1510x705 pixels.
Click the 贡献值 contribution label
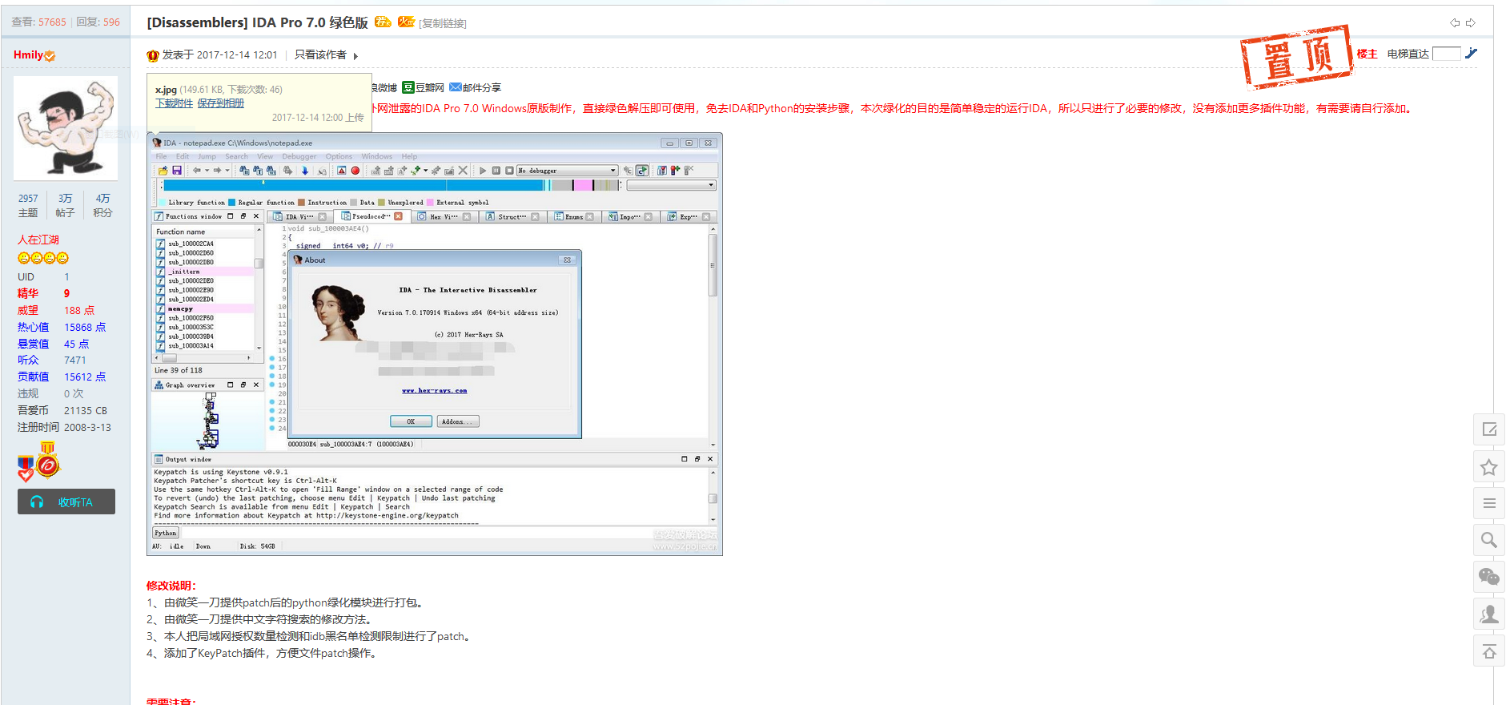tap(34, 377)
